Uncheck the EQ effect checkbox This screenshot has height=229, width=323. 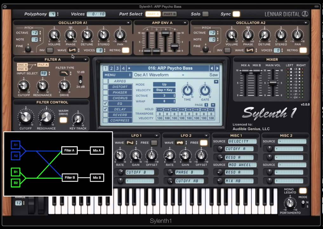click(105, 103)
